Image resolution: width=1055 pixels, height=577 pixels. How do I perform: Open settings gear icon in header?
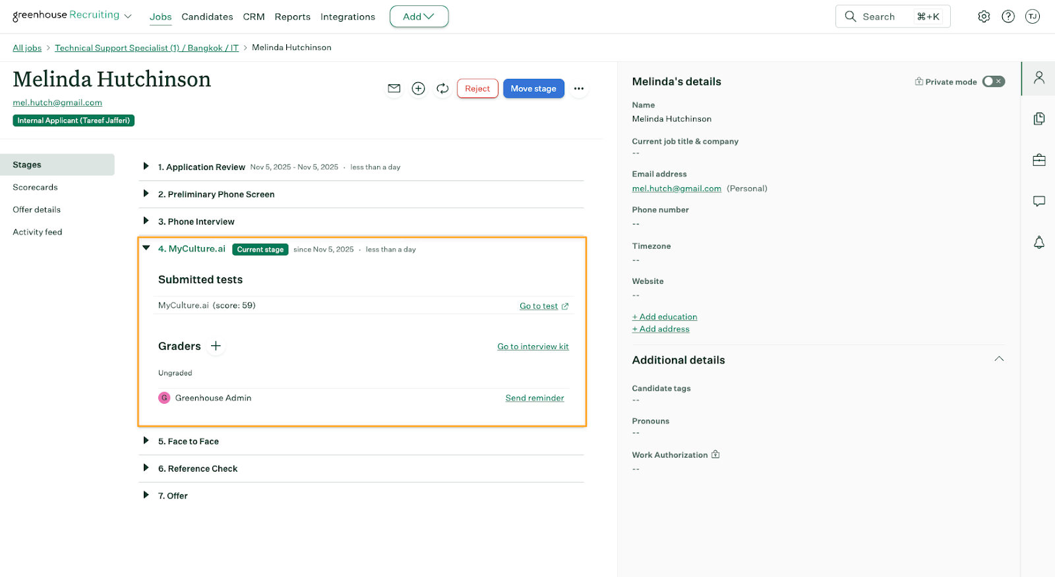(983, 16)
